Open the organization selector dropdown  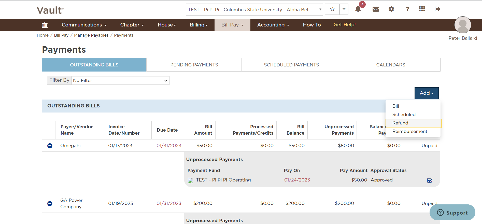point(254,10)
